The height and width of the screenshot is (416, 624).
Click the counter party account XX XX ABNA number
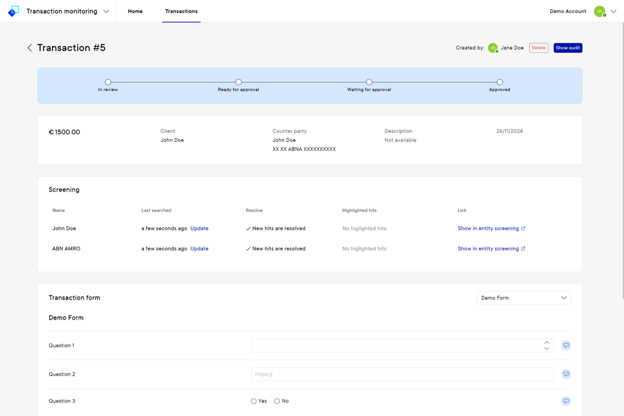304,149
